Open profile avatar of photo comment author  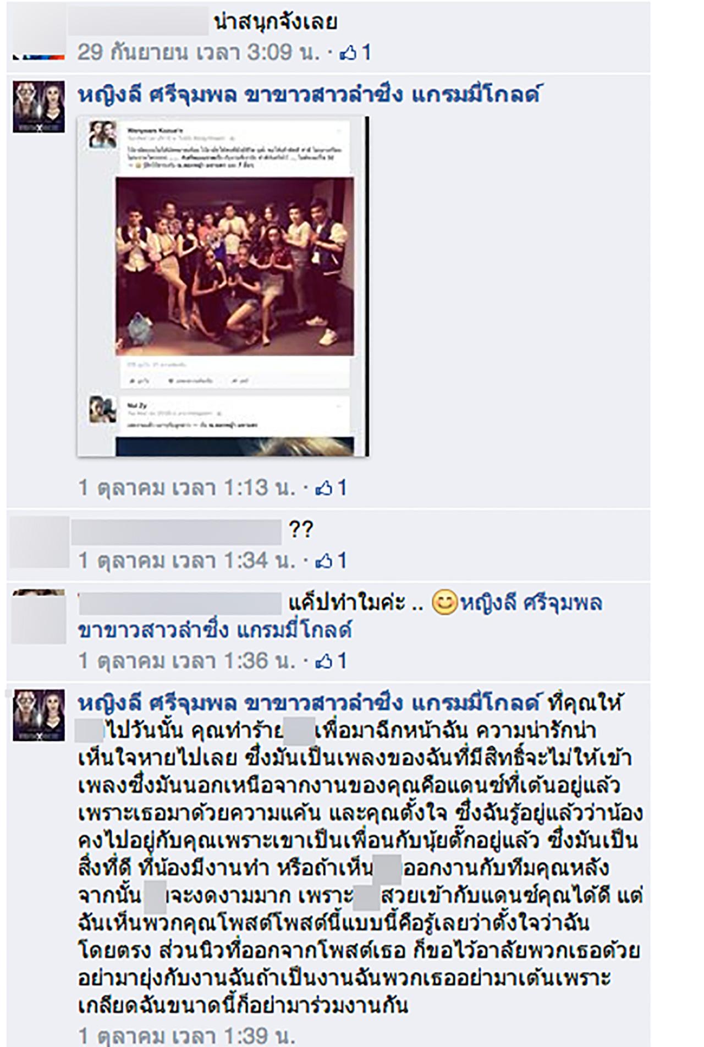(x=38, y=107)
